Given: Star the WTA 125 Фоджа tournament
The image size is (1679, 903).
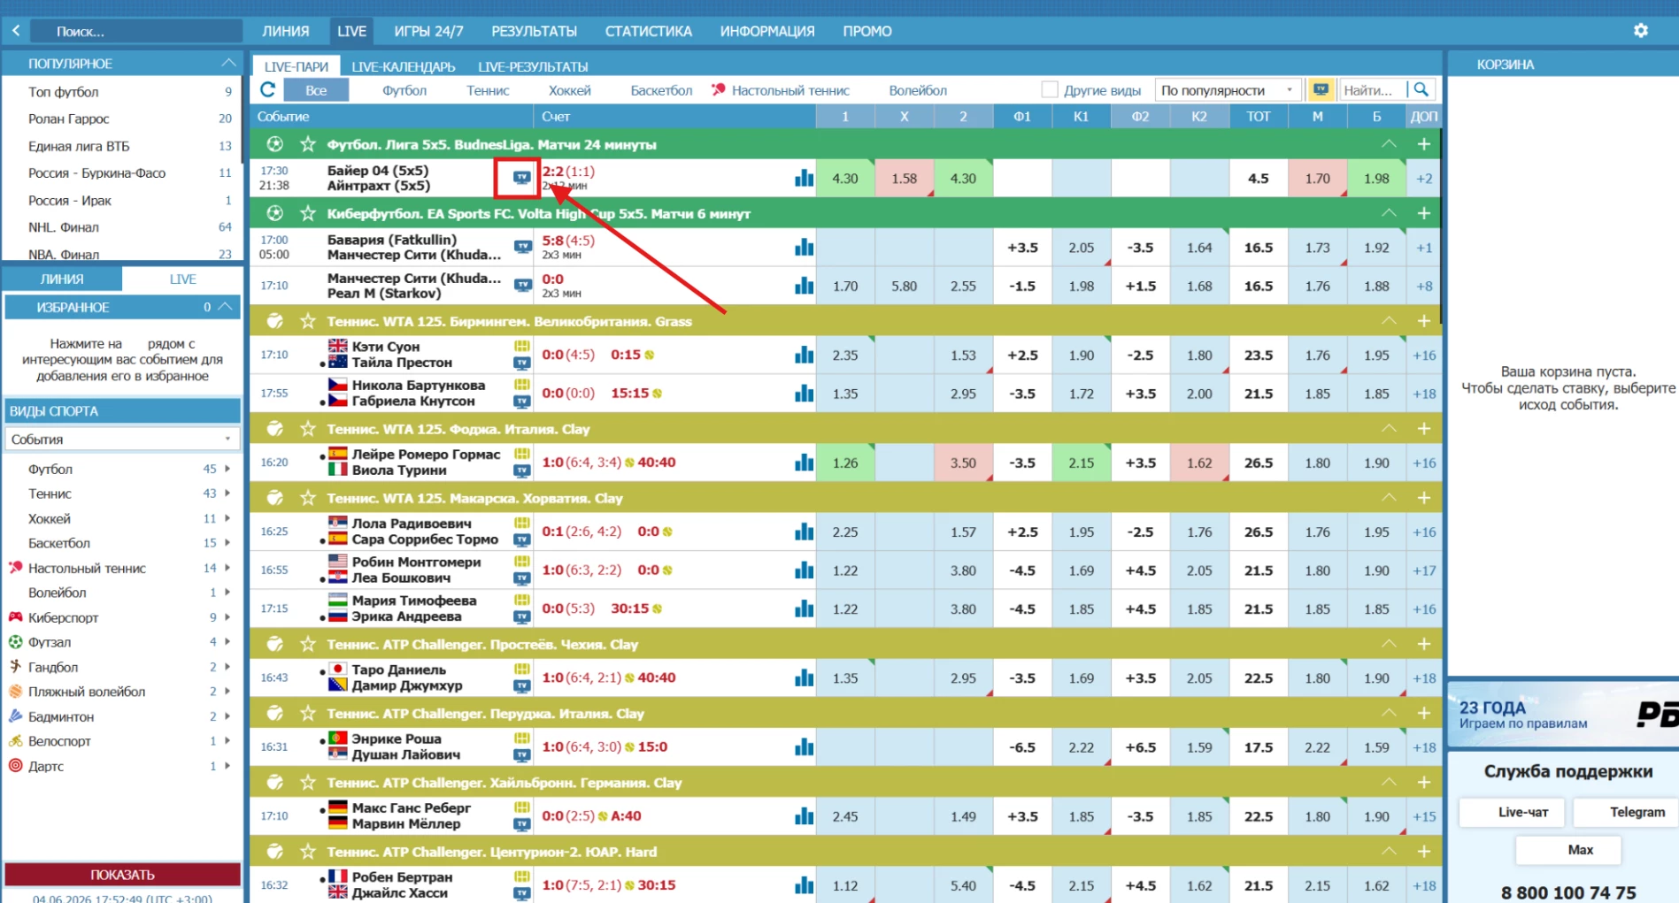Looking at the screenshot, I should pyautogui.click(x=307, y=429).
